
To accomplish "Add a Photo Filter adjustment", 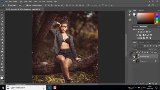I will point(145,35).
